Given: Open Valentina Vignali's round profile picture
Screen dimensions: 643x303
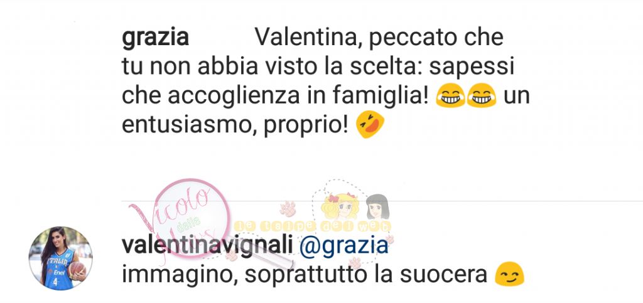Looking at the screenshot, I should pyautogui.click(x=61, y=258).
